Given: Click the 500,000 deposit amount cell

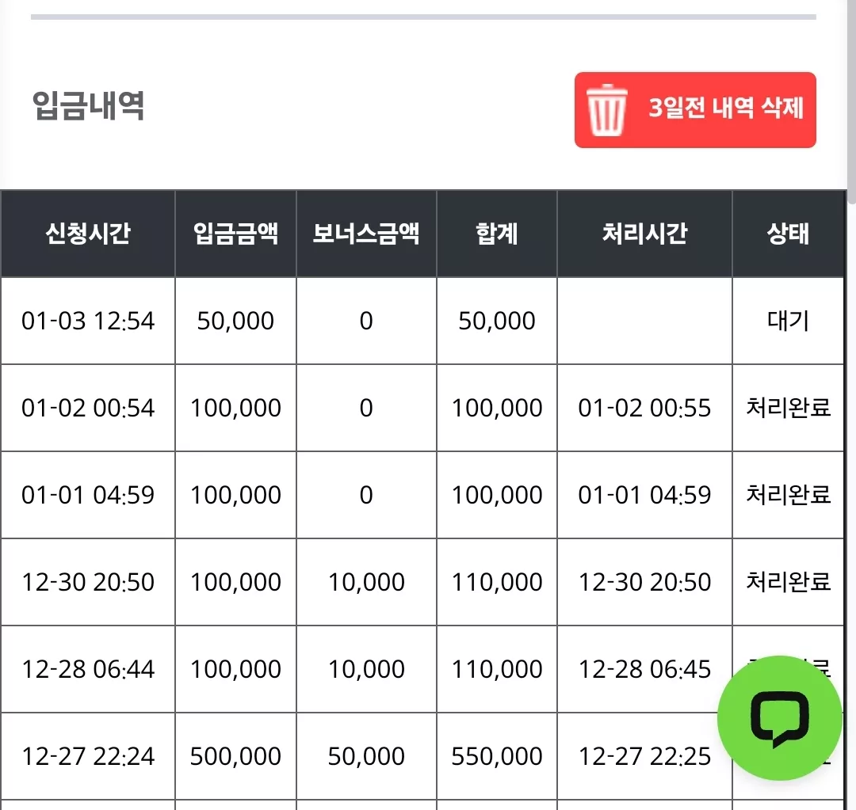Looking at the screenshot, I should pyautogui.click(x=235, y=756).
